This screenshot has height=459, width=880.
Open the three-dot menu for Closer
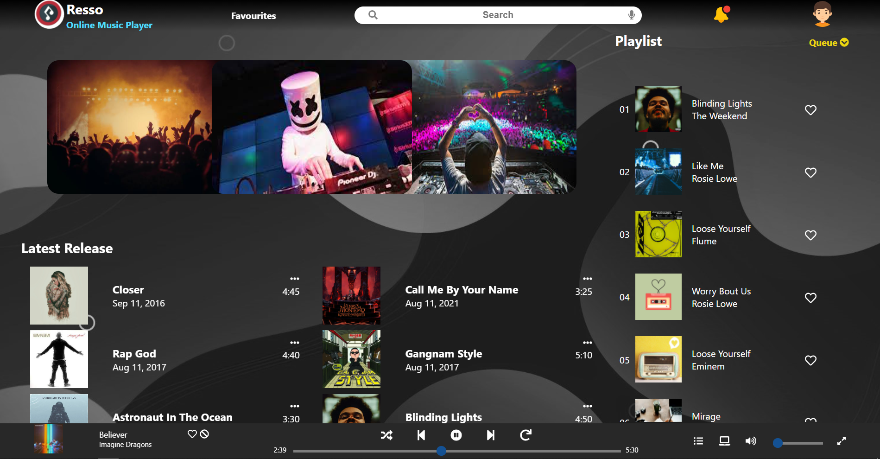click(295, 278)
